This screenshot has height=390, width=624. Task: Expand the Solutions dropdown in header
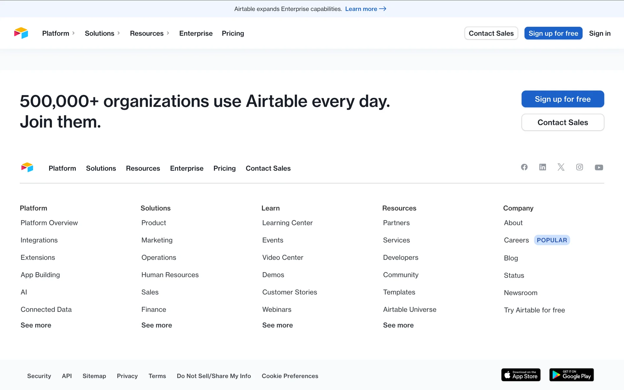[102, 33]
